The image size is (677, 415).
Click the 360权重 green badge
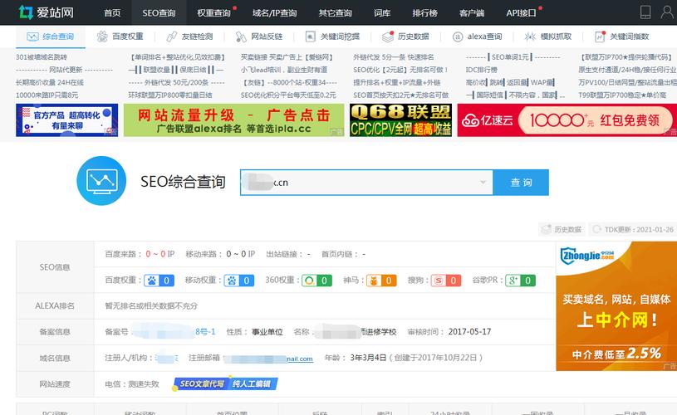[x=317, y=281]
